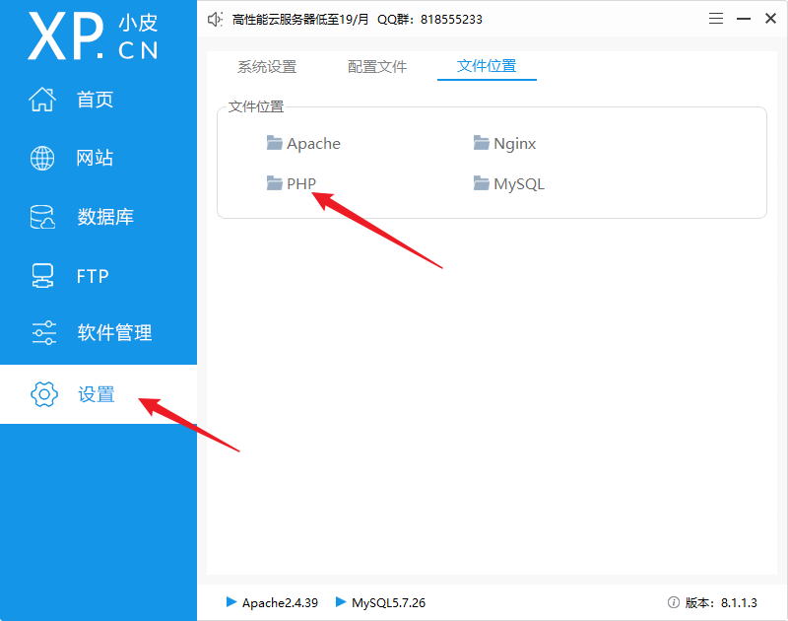Open the hamburger menu icon

[x=716, y=19]
